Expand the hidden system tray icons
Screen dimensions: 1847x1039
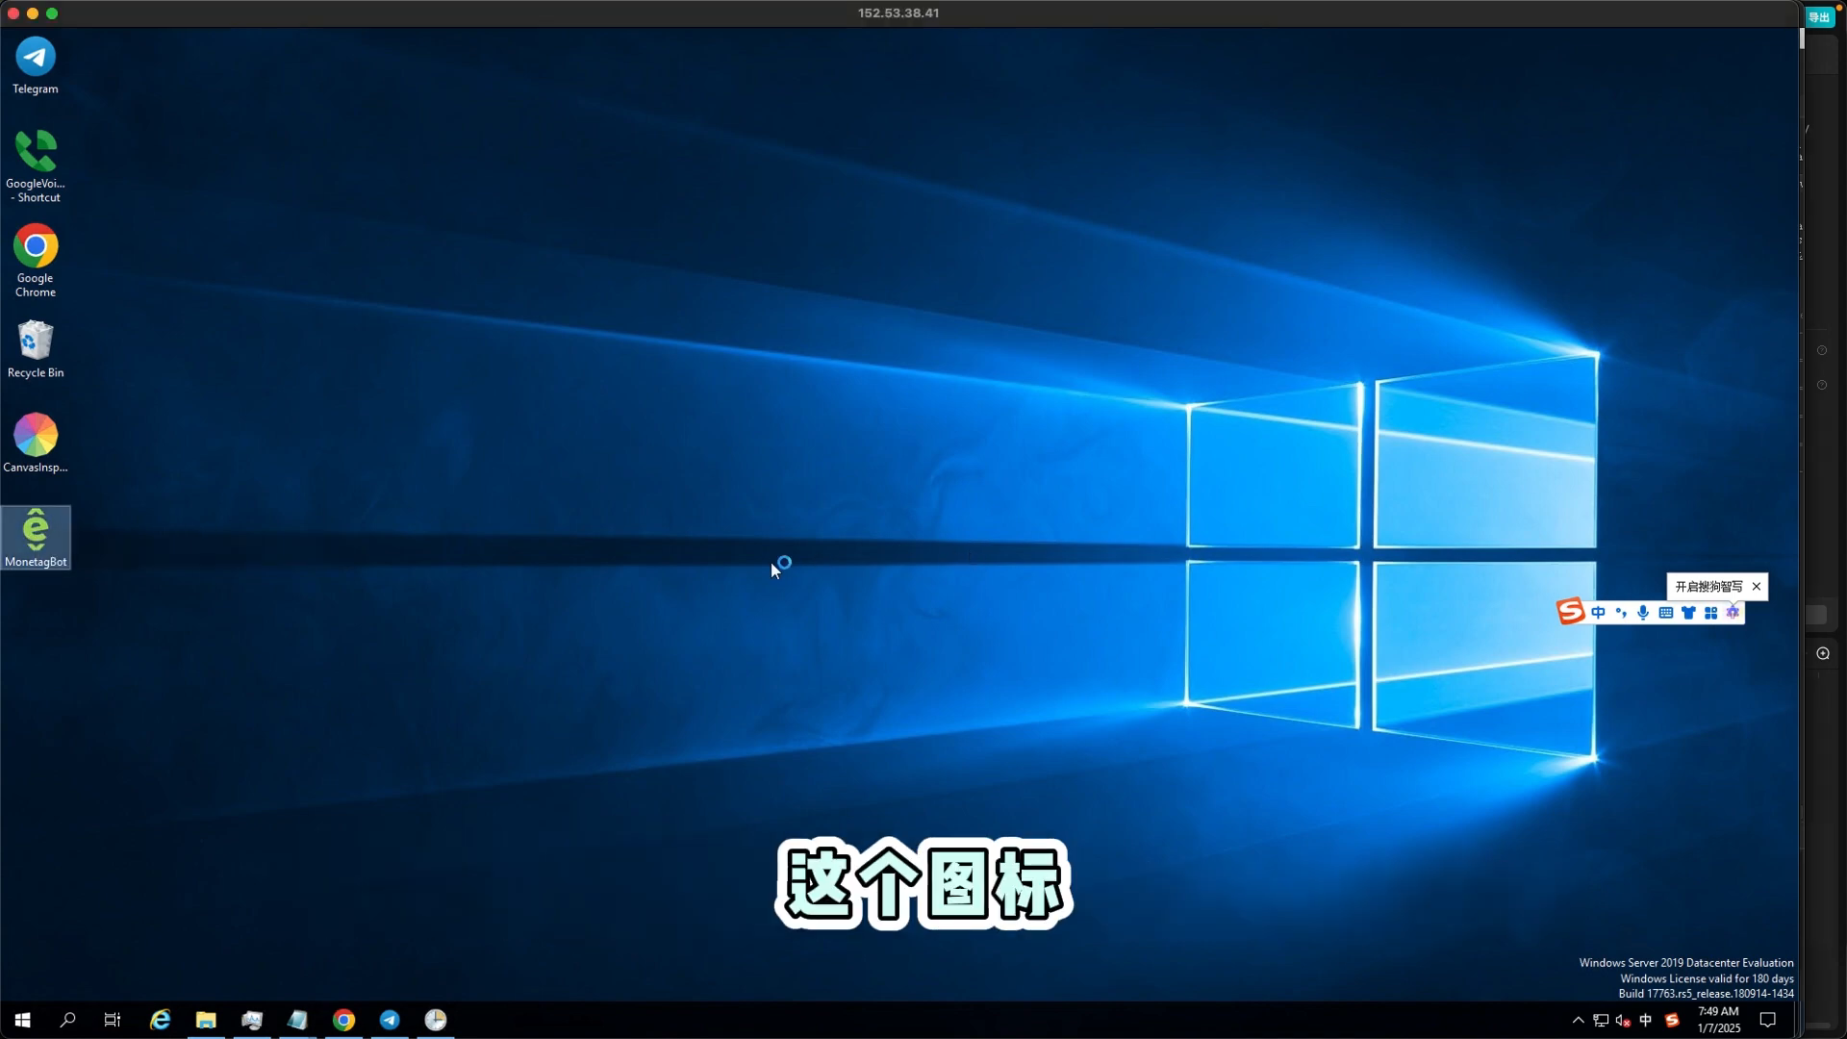click(x=1578, y=1020)
